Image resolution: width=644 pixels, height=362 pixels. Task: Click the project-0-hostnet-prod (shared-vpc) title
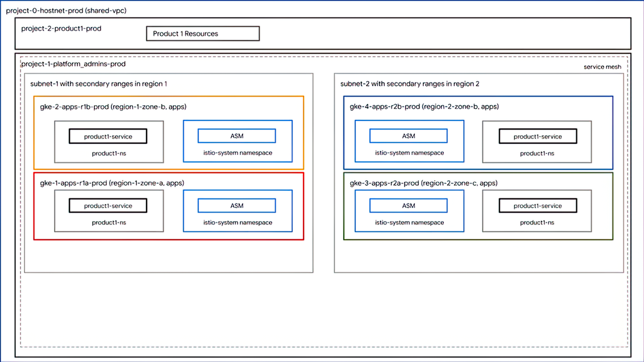(x=66, y=11)
